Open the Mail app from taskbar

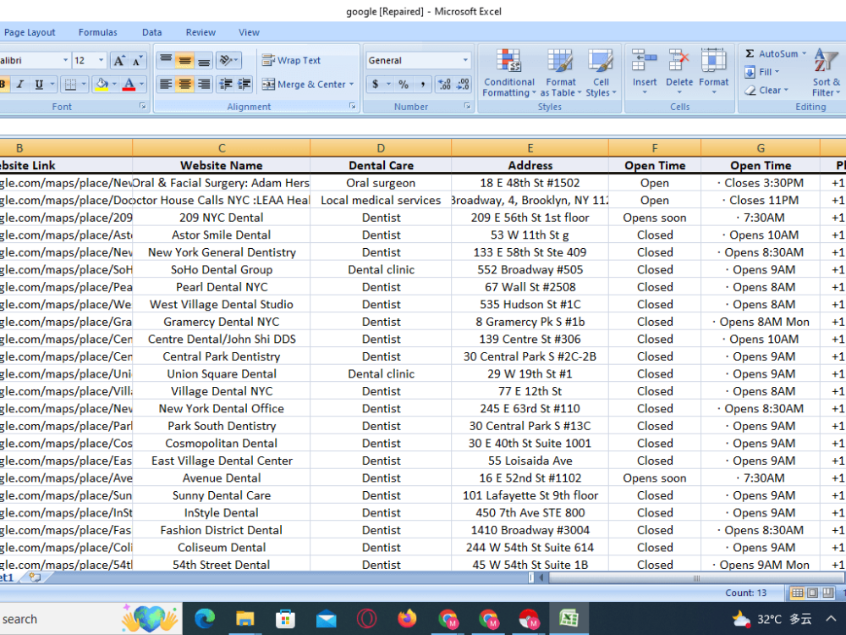pyautogui.click(x=326, y=619)
